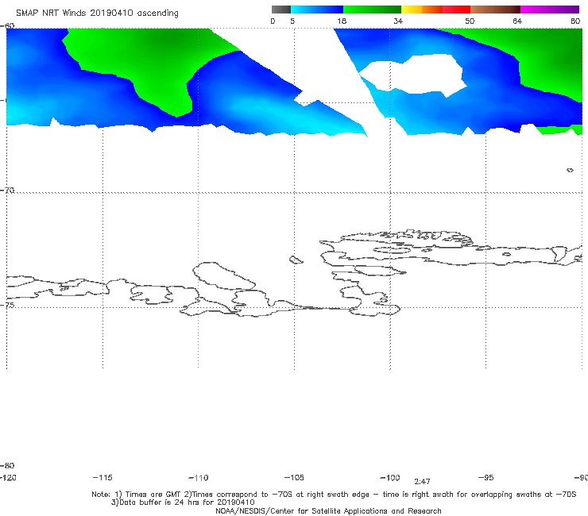
Task: Click the brown segment of the color bar
Action: coord(495,10)
